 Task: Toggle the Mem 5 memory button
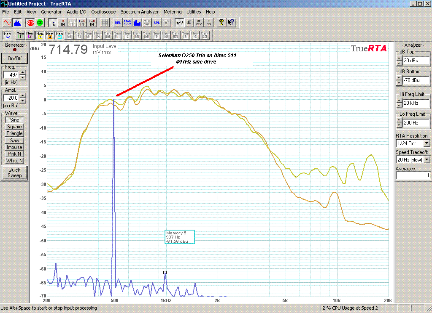59,35
